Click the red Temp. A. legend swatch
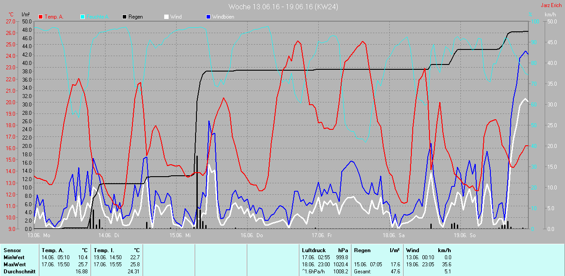The width and height of the screenshot is (565, 276). [41, 17]
